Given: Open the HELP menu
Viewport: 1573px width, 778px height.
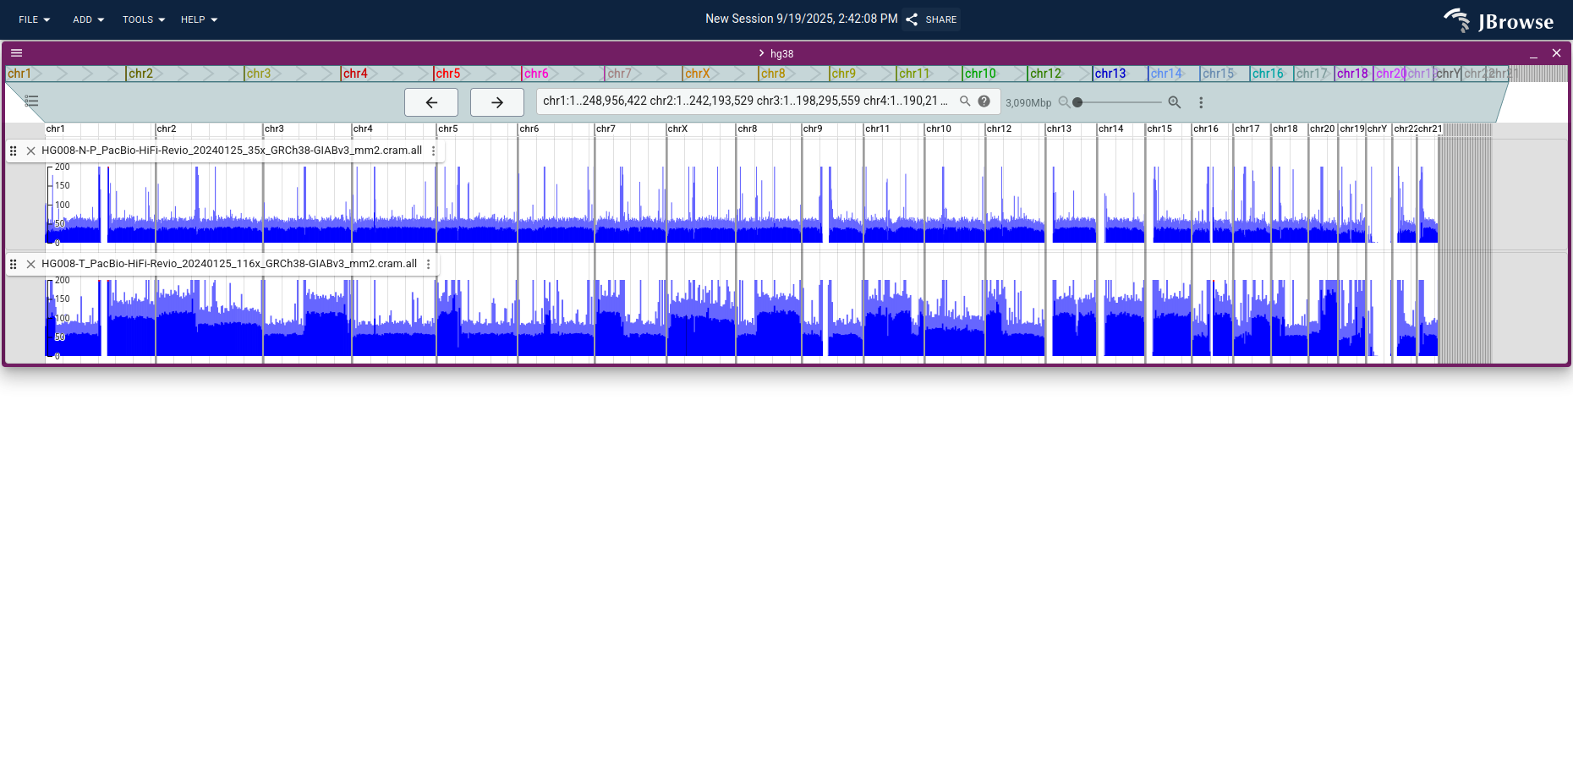Looking at the screenshot, I should pyautogui.click(x=199, y=19).
